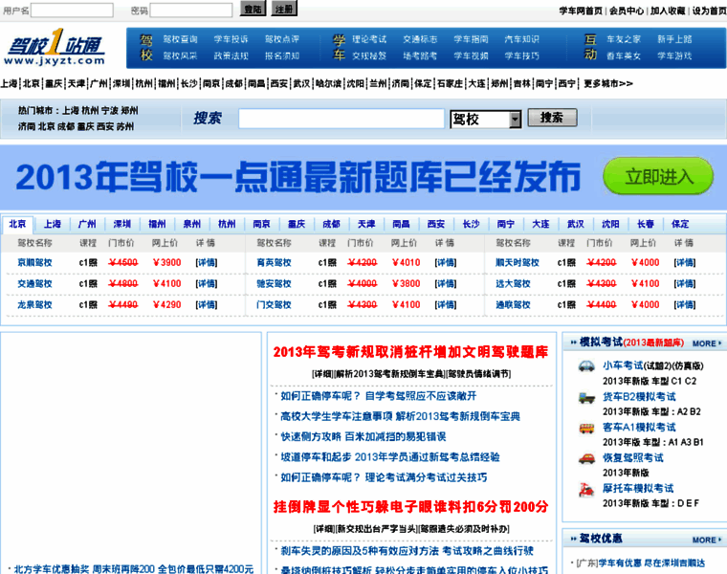Open the 货车B2模拟考试 link

pyautogui.click(x=639, y=397)
